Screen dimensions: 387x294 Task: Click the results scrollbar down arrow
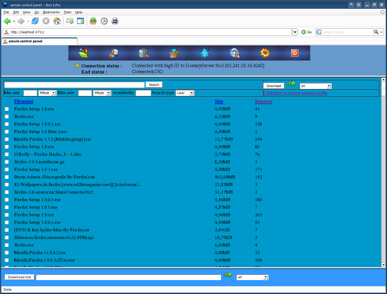384,265
